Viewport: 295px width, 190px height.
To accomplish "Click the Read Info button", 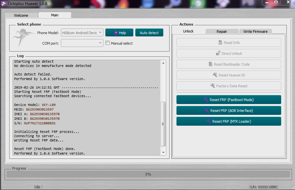I will coord(229,43).
